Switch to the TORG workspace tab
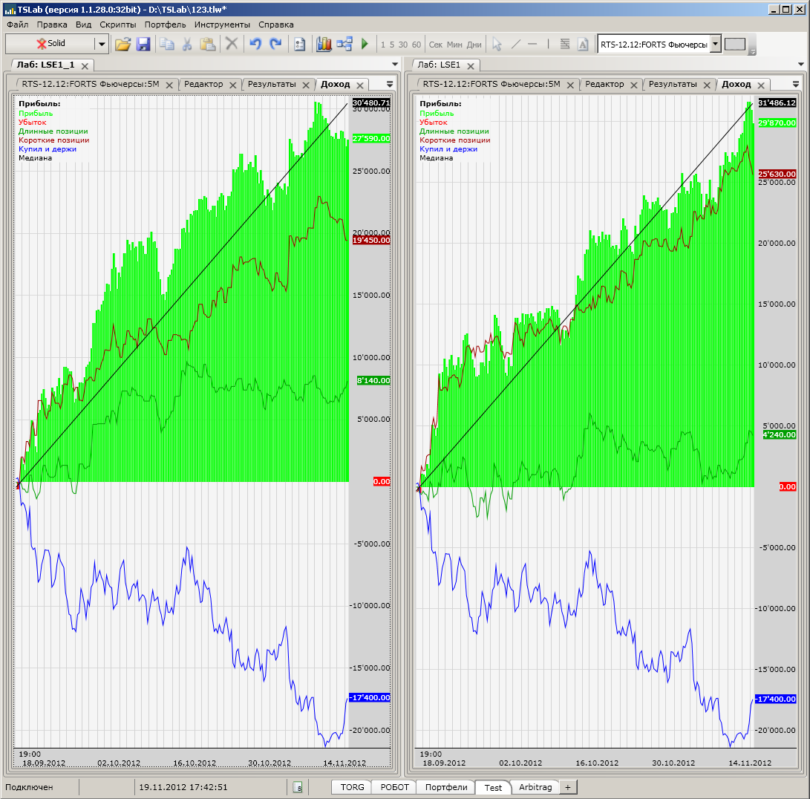The image size is (810, 799). coord(353,787)
